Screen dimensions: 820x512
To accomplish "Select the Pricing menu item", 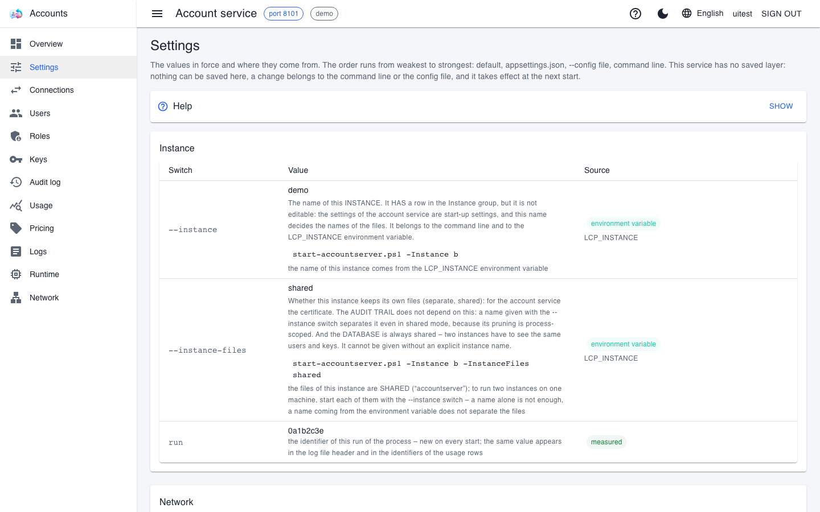I will (x=68, y=228).
